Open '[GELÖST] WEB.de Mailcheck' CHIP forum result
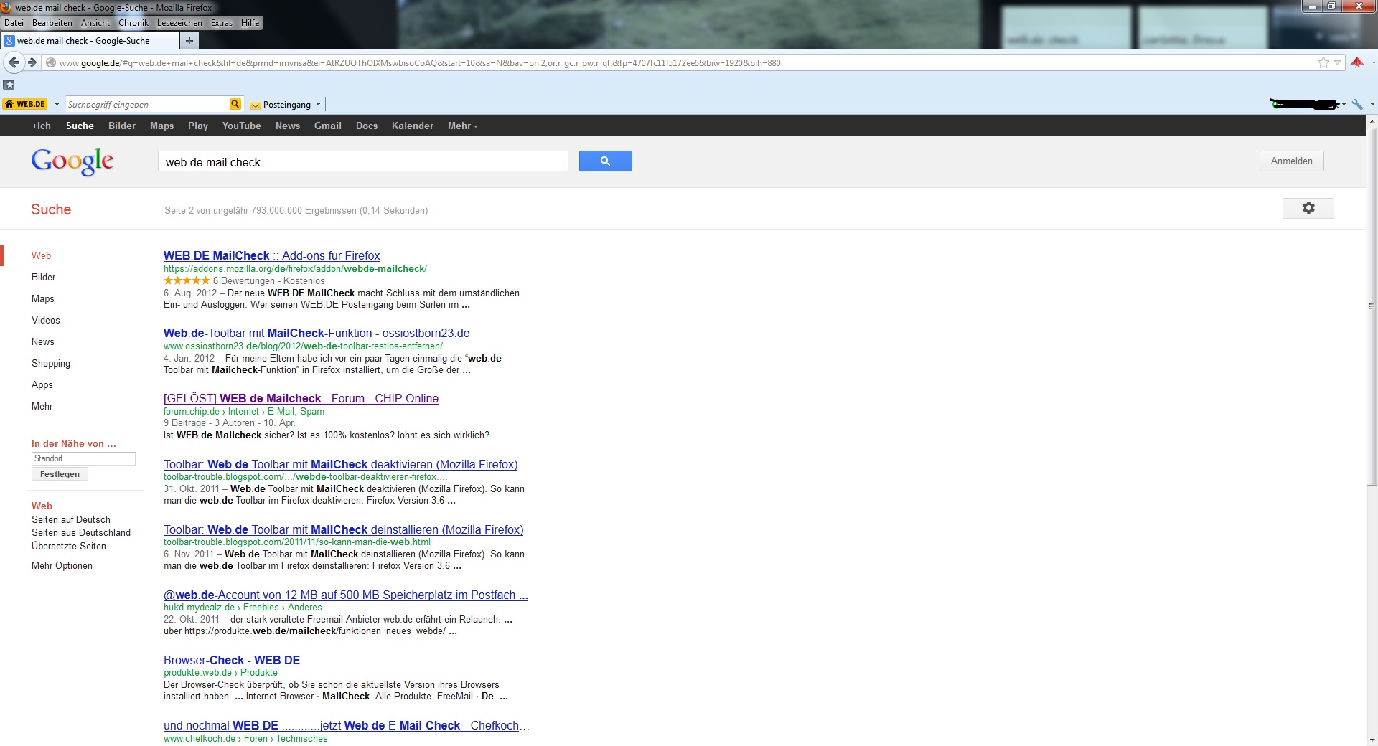The image size is (1378, 746). (x=301, y=398)
